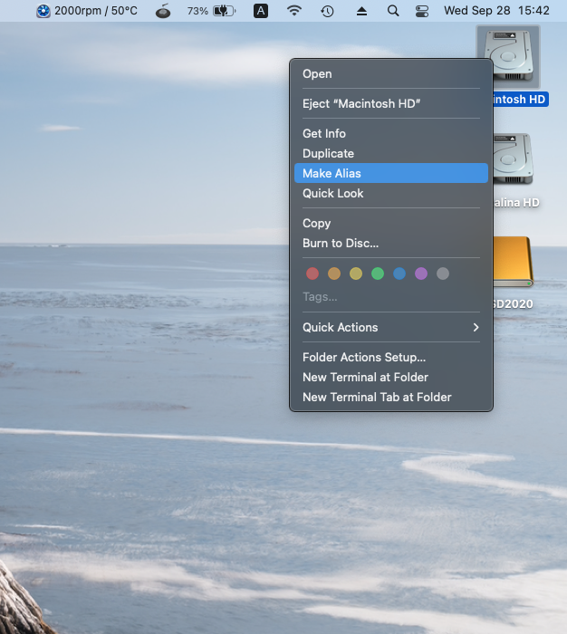The image size is (567, 634).
Task: Apply the purple tag color
Action: (421, 274)
